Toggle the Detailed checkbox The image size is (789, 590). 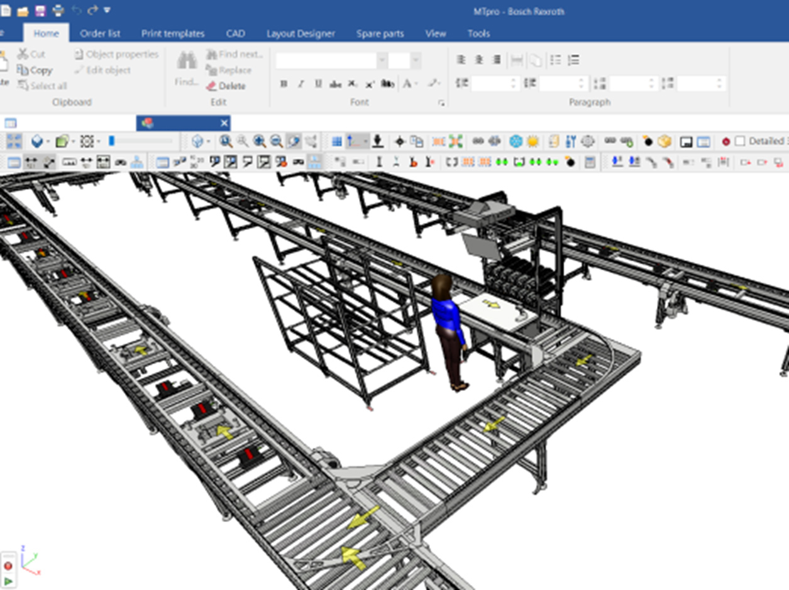[740, 141]
